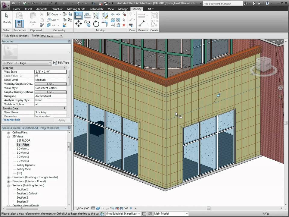Click the Open folder icon in quick access
This screenshot has height=217, width=289.
14,3
